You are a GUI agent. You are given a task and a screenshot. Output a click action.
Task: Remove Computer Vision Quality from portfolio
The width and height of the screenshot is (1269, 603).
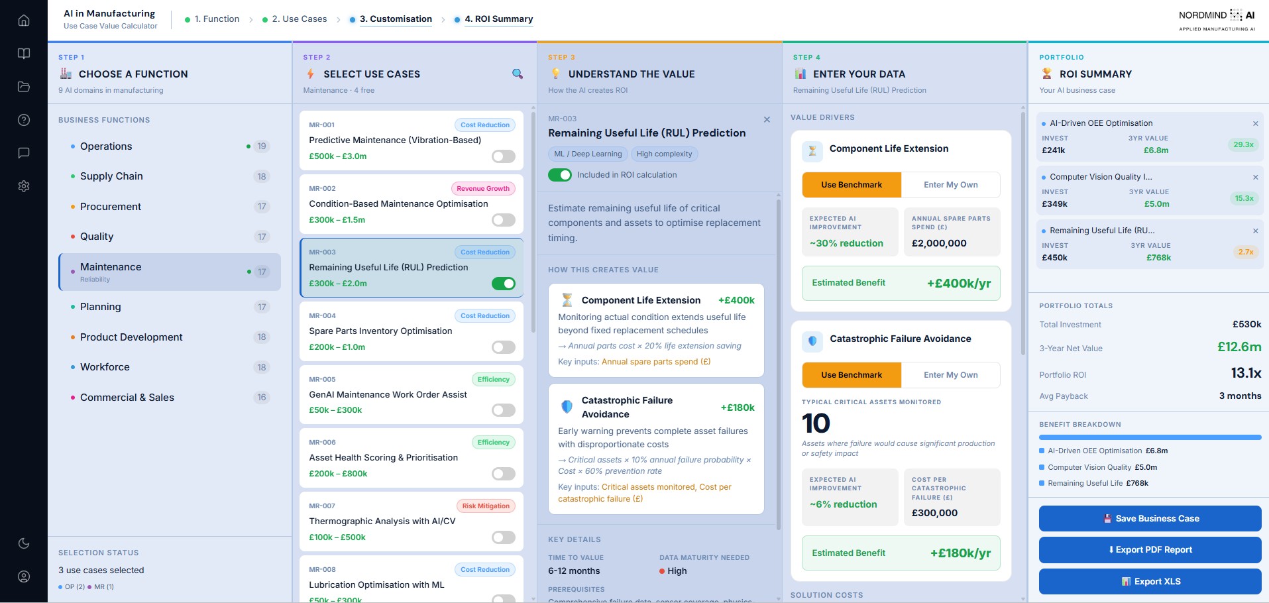pos(1255,178)
